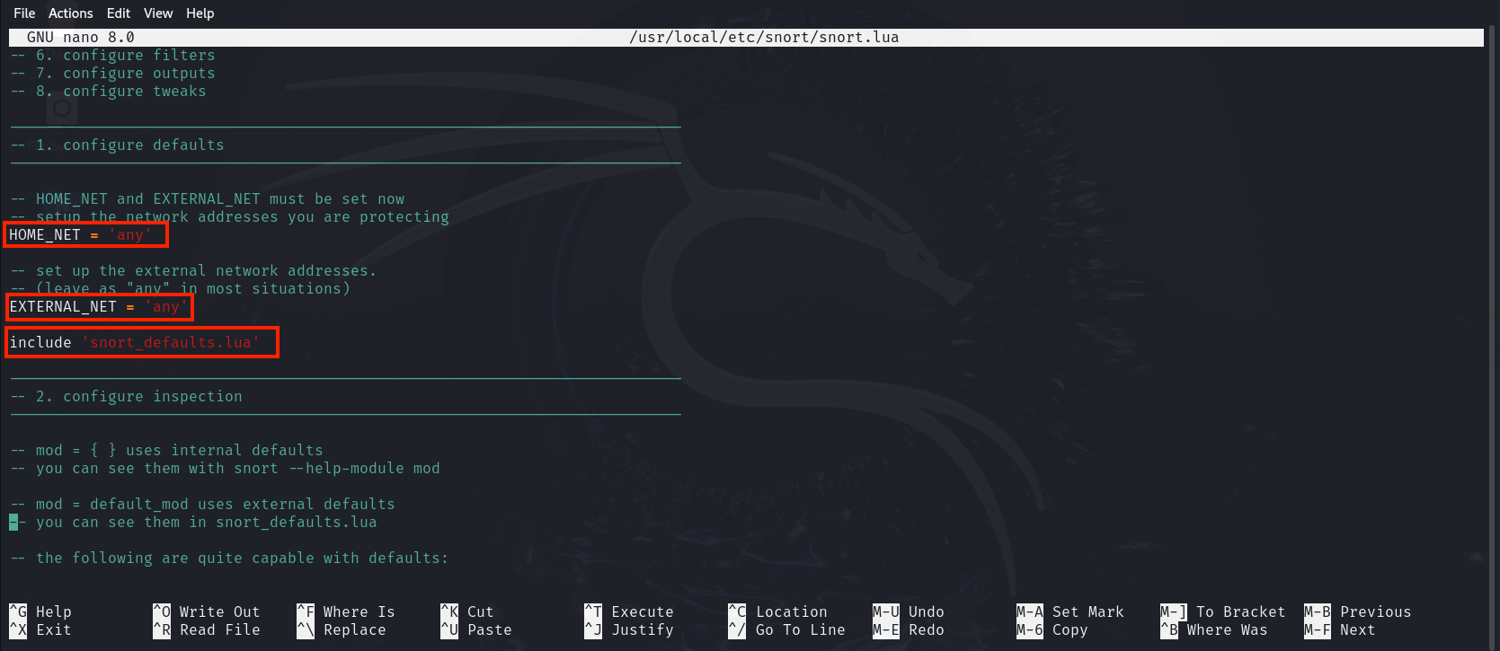The height and width of the screenshot is (651, 1500).
Task: Click the Go To Line shortcut
Action: pyautogui.click(x=786, y=629)
